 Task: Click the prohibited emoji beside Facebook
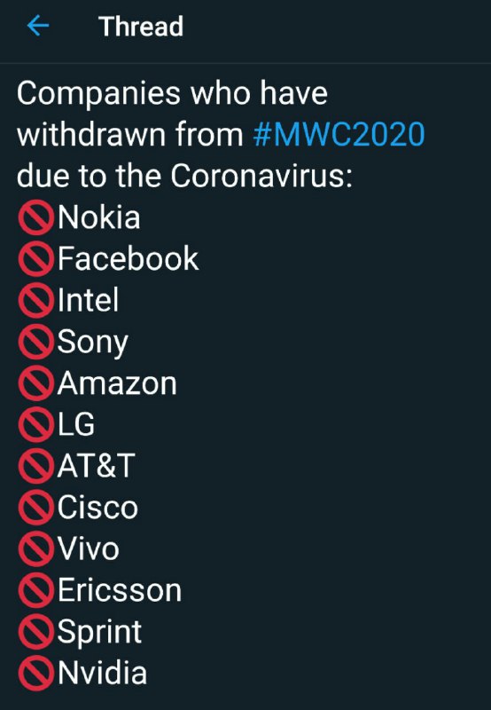point(36,258)
